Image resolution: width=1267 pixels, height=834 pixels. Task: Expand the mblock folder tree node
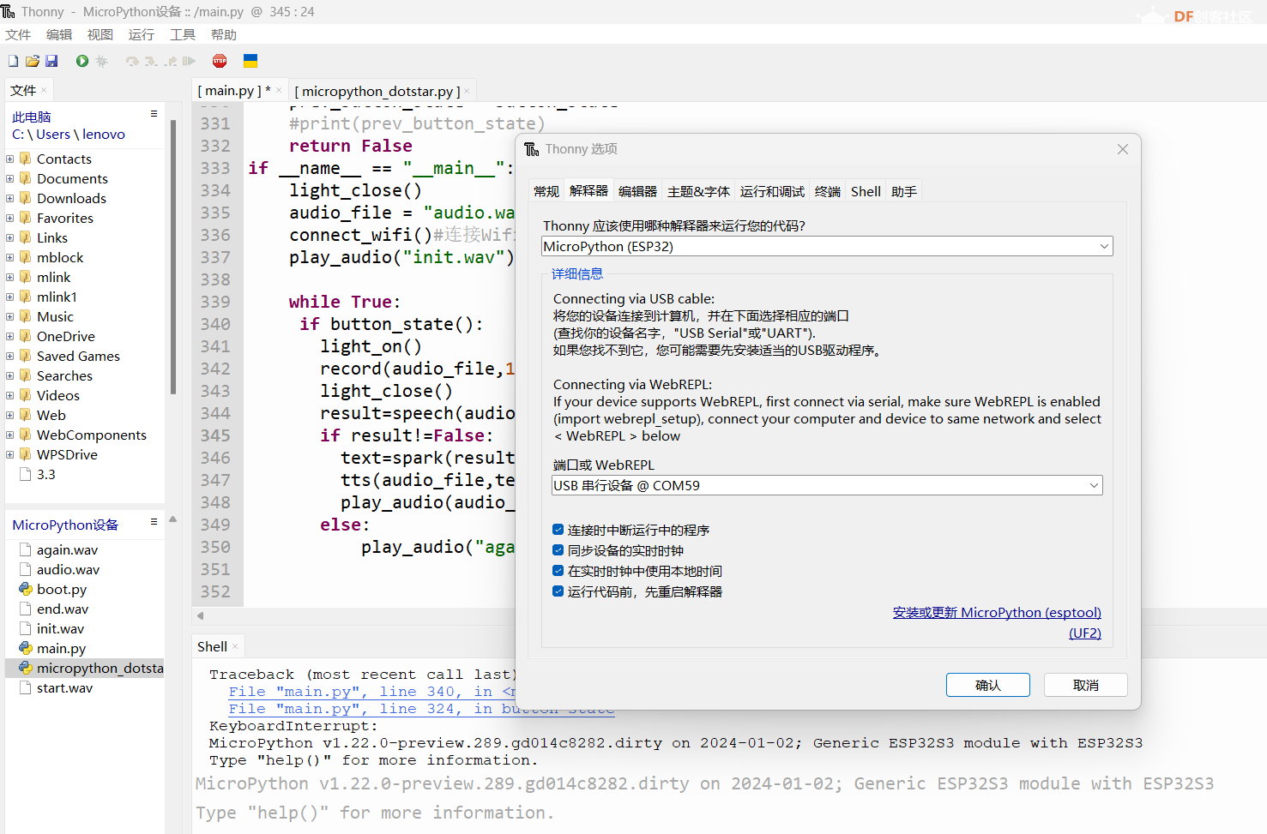coord(10,257)
